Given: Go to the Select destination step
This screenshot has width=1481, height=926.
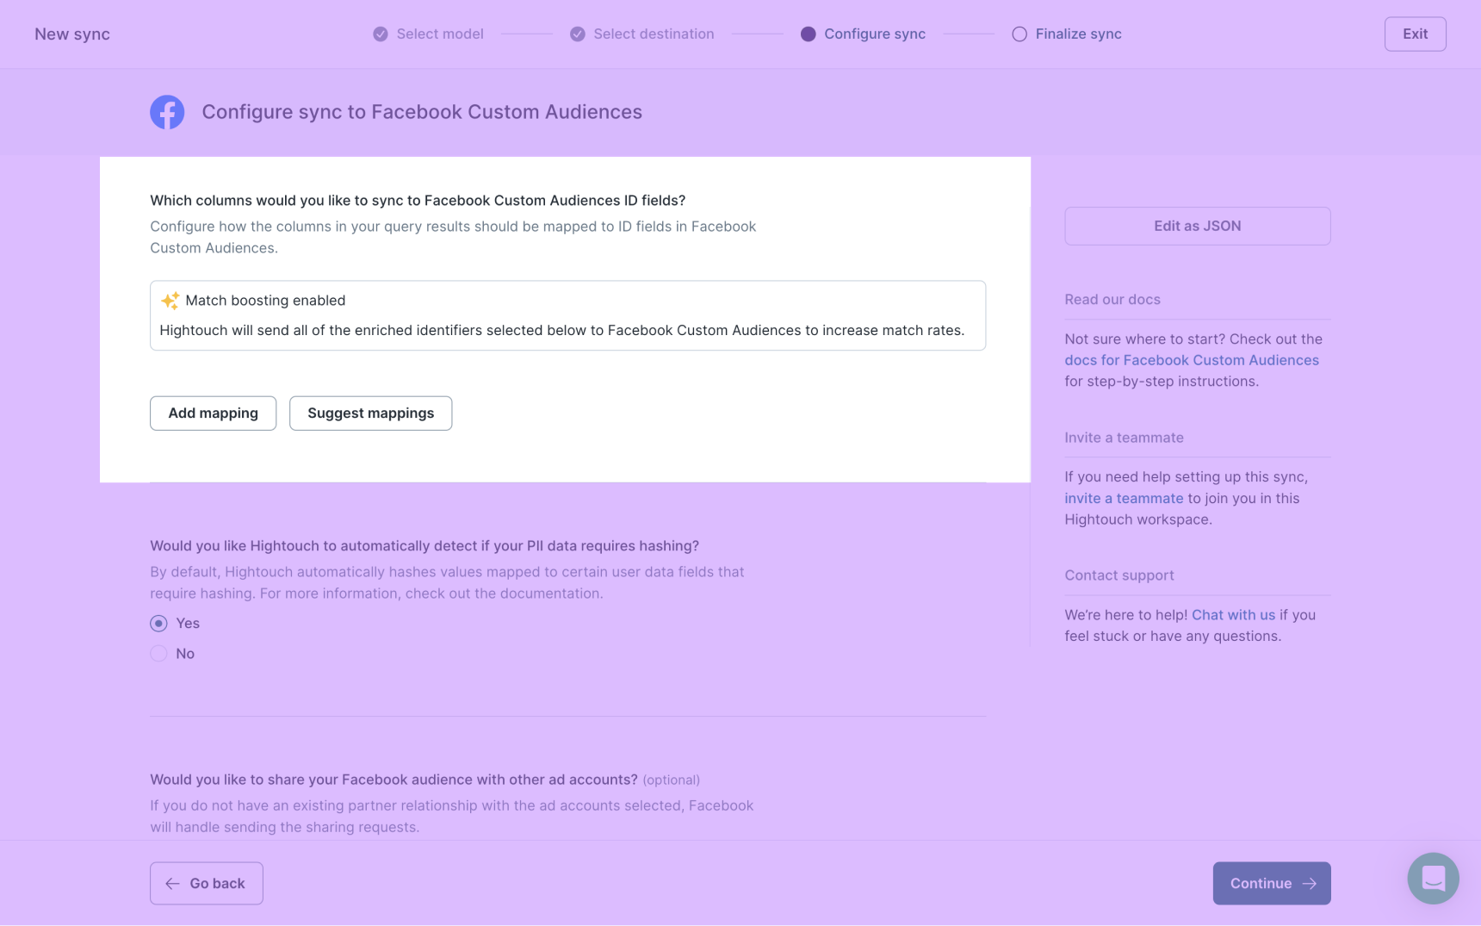Looking at the screenshot, I should pos(654,34).
